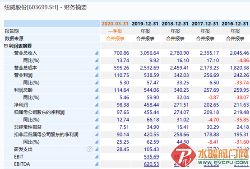The width and height of the screenshot is (250, 169).
Task: Click the 2019 R&D expense value 105.43
Action: tap(151, 150)
